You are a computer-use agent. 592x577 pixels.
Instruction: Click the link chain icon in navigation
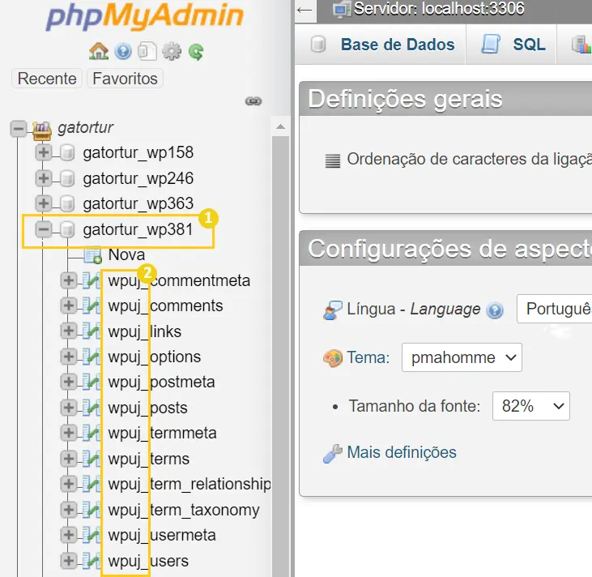[x=253, y=101]
